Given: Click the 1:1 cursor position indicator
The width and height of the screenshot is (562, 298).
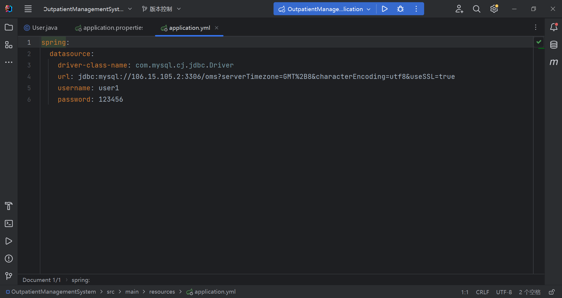Looking at the screenshot, I should (465, 292).
